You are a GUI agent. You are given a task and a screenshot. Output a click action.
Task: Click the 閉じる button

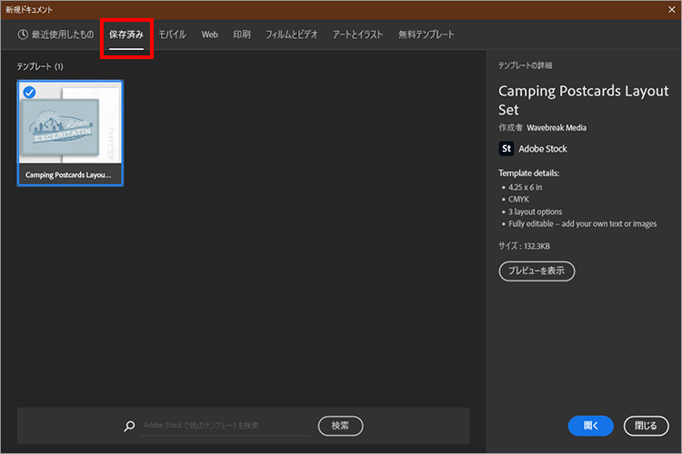pos(646,426)
